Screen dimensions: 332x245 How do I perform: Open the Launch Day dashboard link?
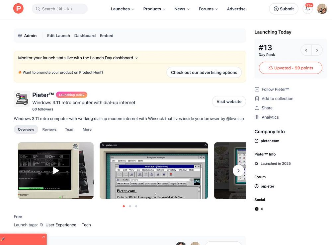pyautogui.click(x=78, y=58)
